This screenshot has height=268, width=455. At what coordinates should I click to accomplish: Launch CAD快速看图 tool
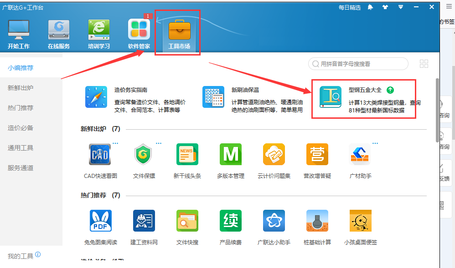pyautogui.click(x=100, y=154)
